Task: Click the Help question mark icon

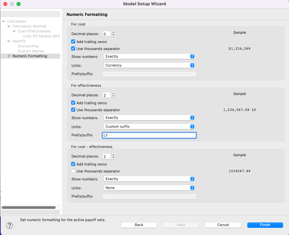Action: [9, 225]
